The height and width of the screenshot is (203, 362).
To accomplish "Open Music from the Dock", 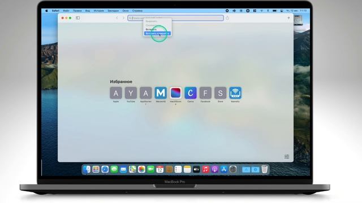I will coord(205,169).
